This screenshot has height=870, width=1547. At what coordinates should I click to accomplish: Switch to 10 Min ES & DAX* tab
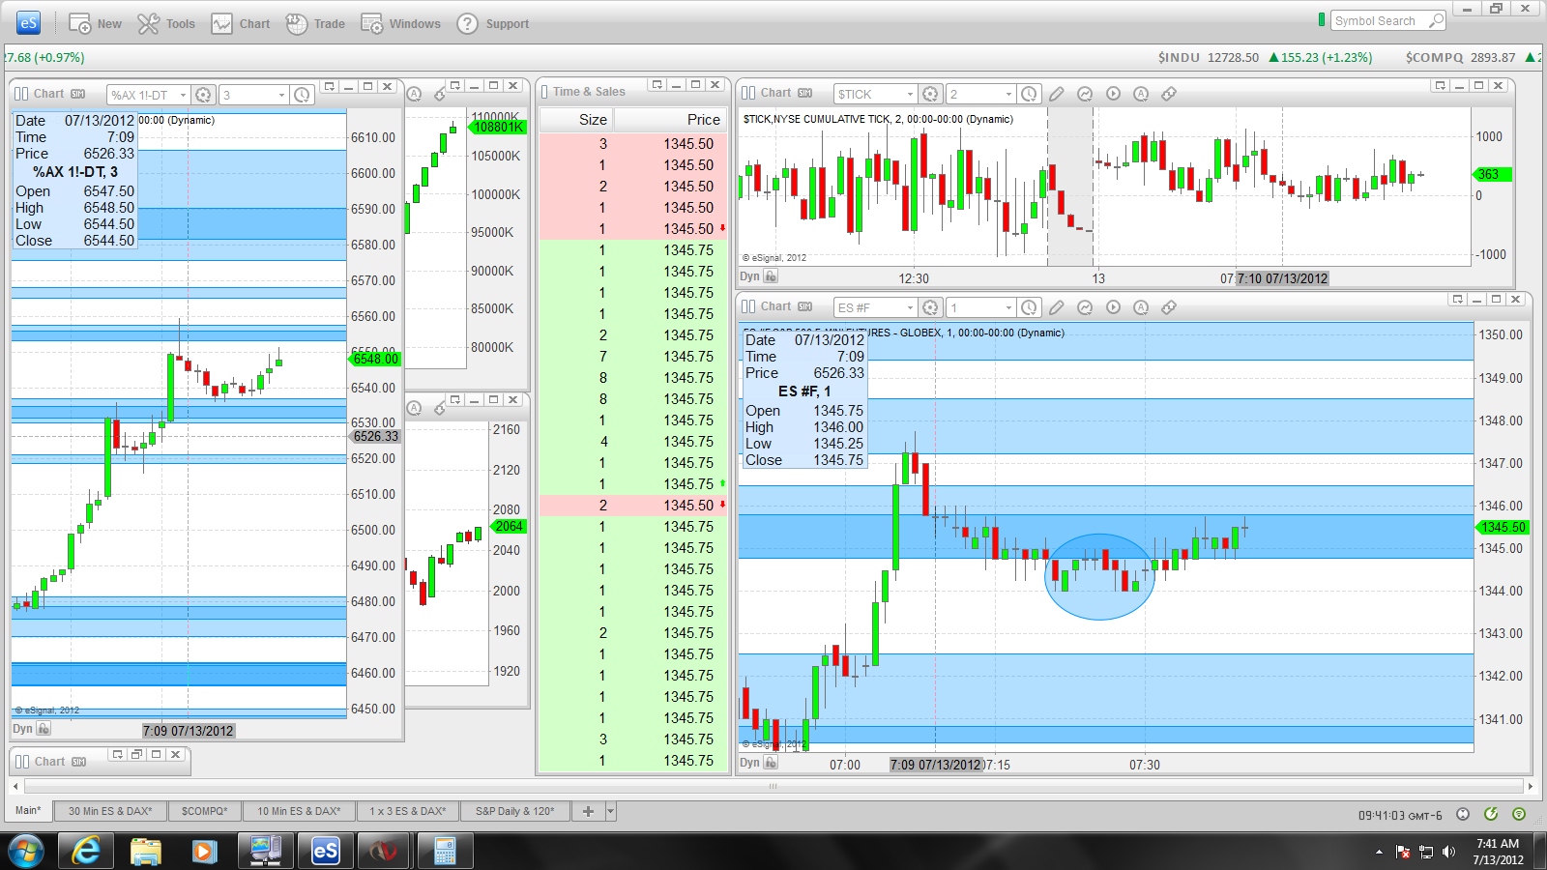tap(299, 811)
